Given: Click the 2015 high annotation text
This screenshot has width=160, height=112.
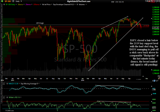Looking at the screenshot, I should pos(40,23).
